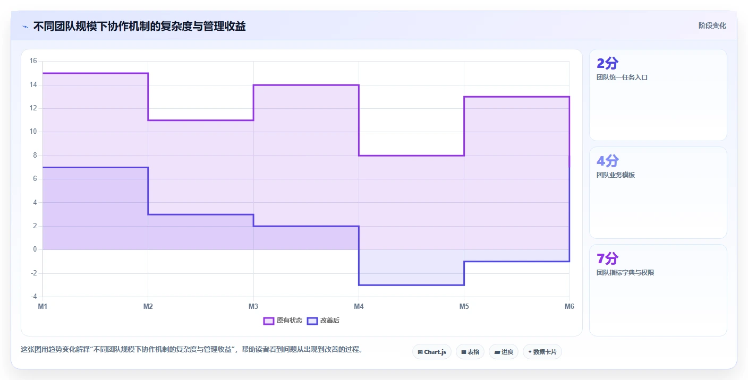This screenshot has width=748, height=380.
Task: Toggle the 原有状态 legend item
Action: tap(283, 321)
